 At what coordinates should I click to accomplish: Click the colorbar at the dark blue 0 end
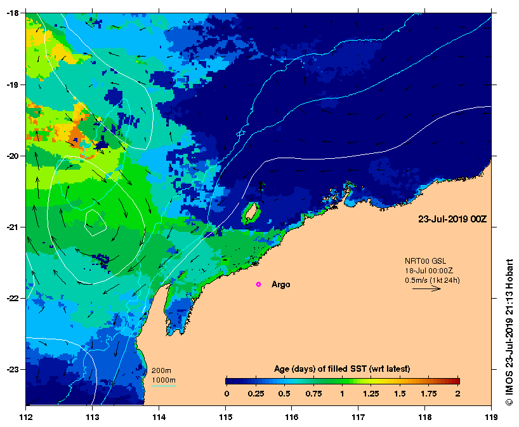tap(228, 381)
